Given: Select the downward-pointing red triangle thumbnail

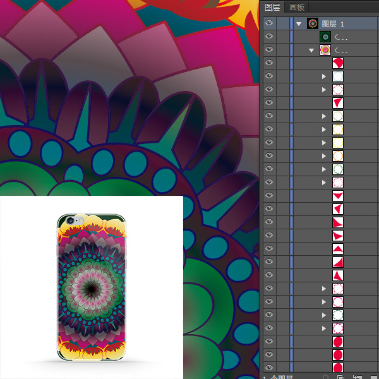Looking at the screenshot, I should pos(338,196).
